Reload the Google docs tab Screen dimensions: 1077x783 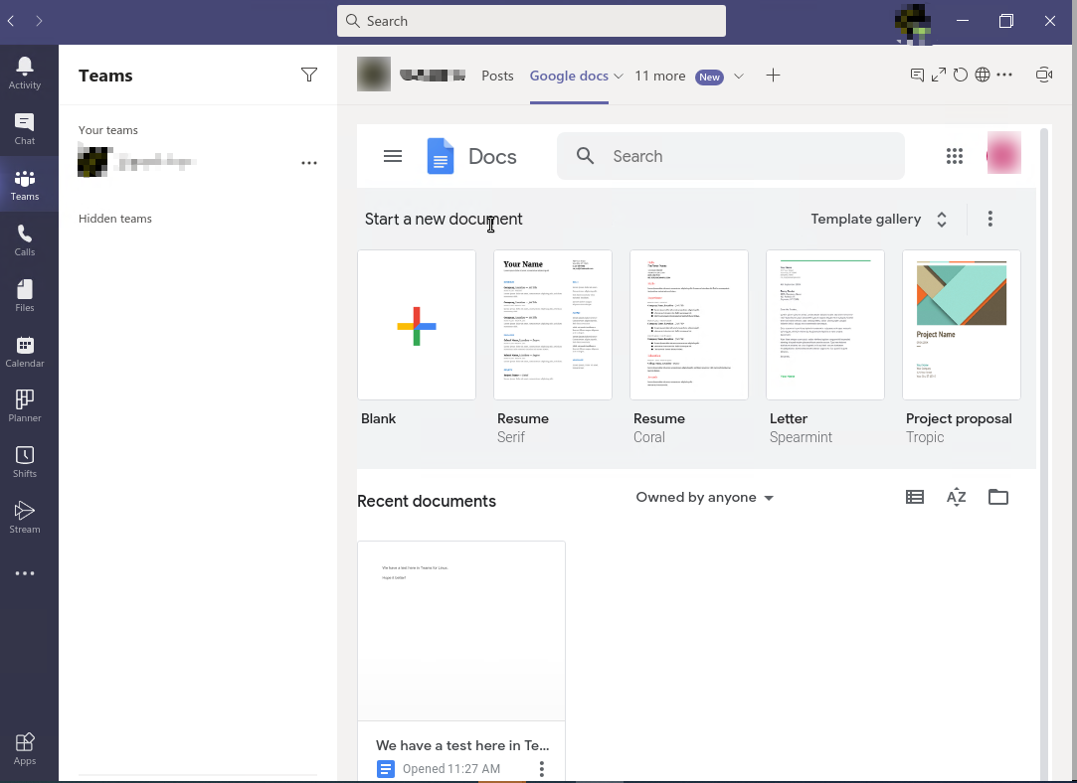click(x=961, y=75)
